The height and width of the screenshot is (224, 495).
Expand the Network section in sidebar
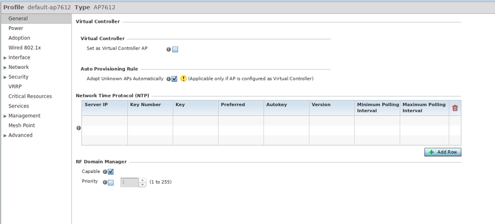[5, 67]
